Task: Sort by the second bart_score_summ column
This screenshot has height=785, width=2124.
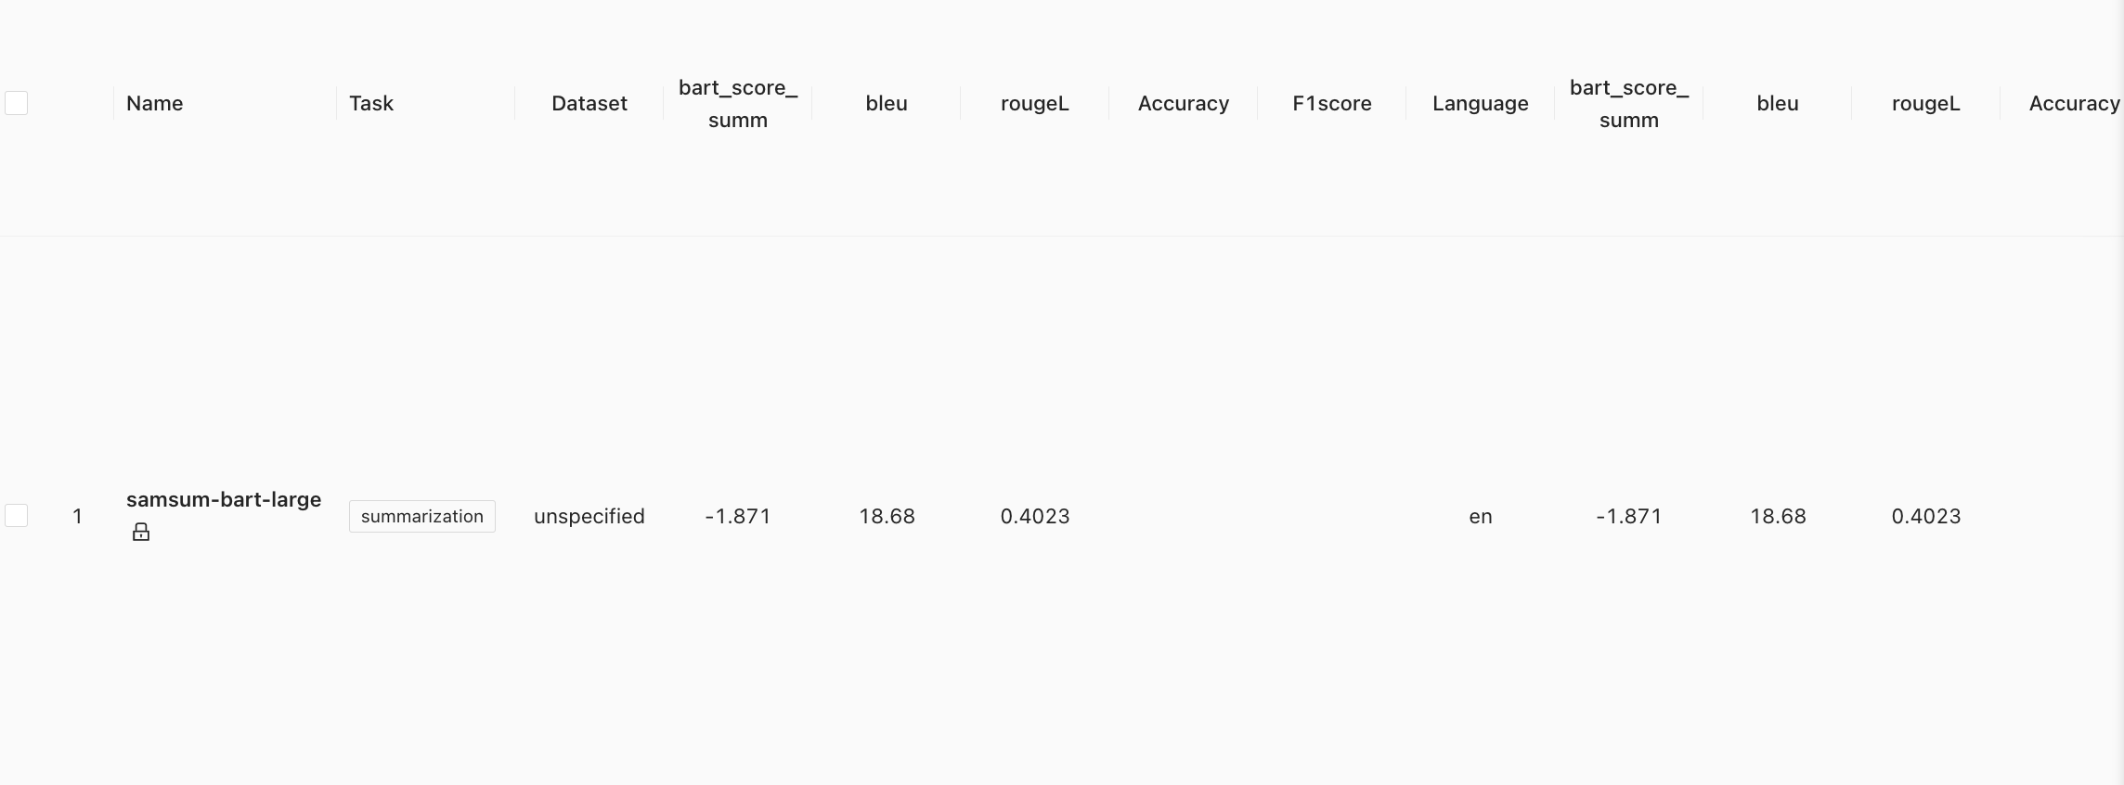Action: click(x=1628, y=103)
